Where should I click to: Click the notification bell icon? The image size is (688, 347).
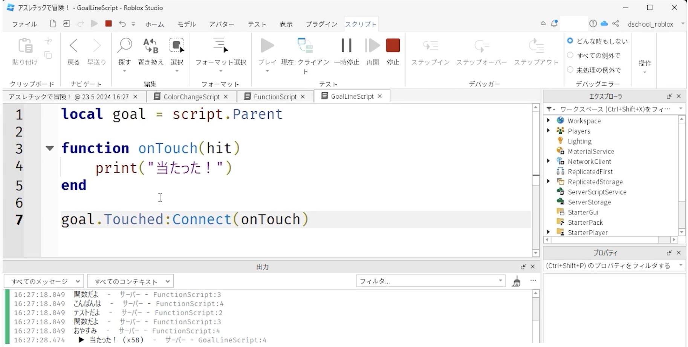pyautogui.click(x=554, y=24)
